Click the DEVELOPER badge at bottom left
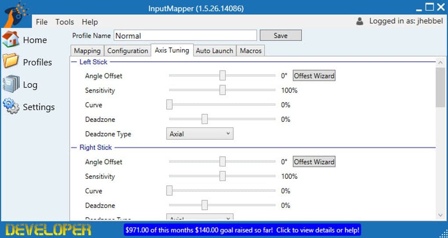Viewport: 448px width, 238px height. click(49, 230)
